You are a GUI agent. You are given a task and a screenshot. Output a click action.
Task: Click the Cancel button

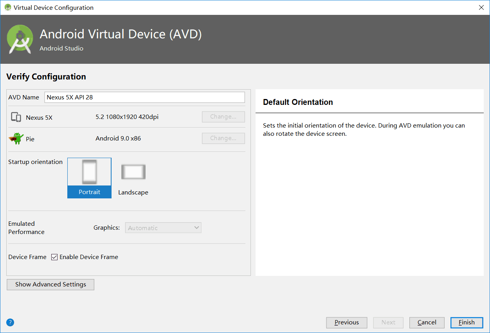point(427,322)
